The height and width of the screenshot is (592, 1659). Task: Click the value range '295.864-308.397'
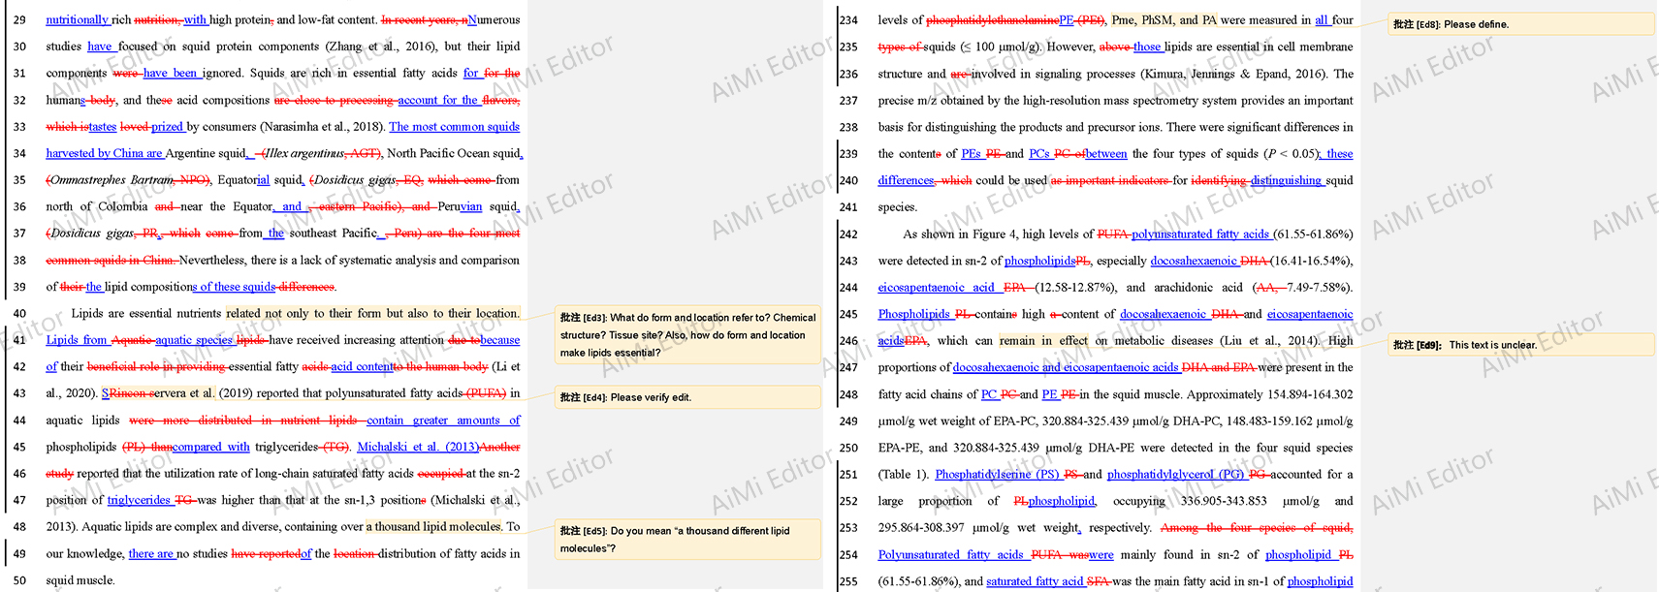(x=922, y=528)
